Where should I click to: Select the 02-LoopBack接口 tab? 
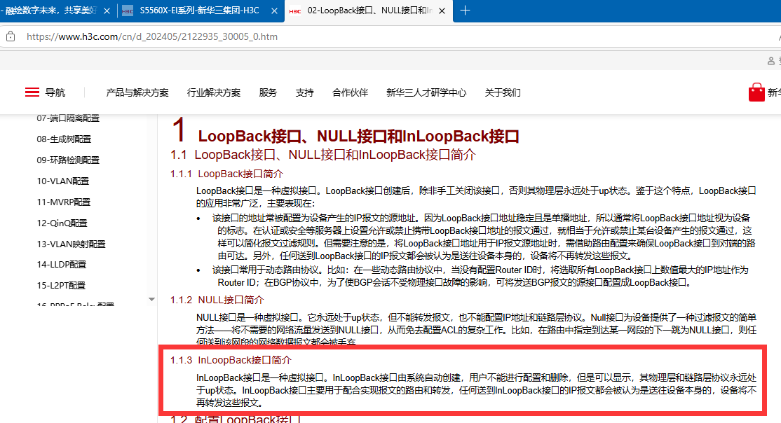(369, 11)
